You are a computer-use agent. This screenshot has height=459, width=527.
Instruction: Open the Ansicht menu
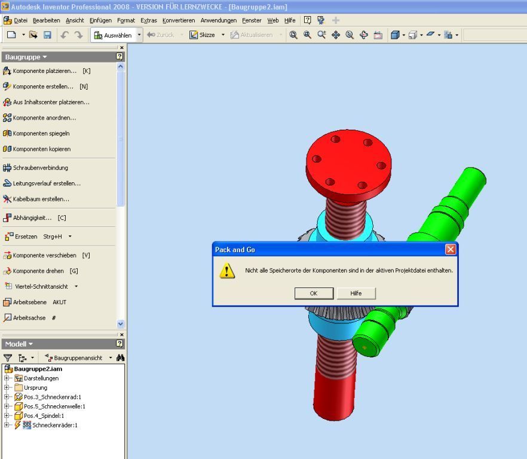point(75,20)
